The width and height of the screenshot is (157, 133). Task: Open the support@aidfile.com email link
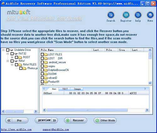point(56,130)
